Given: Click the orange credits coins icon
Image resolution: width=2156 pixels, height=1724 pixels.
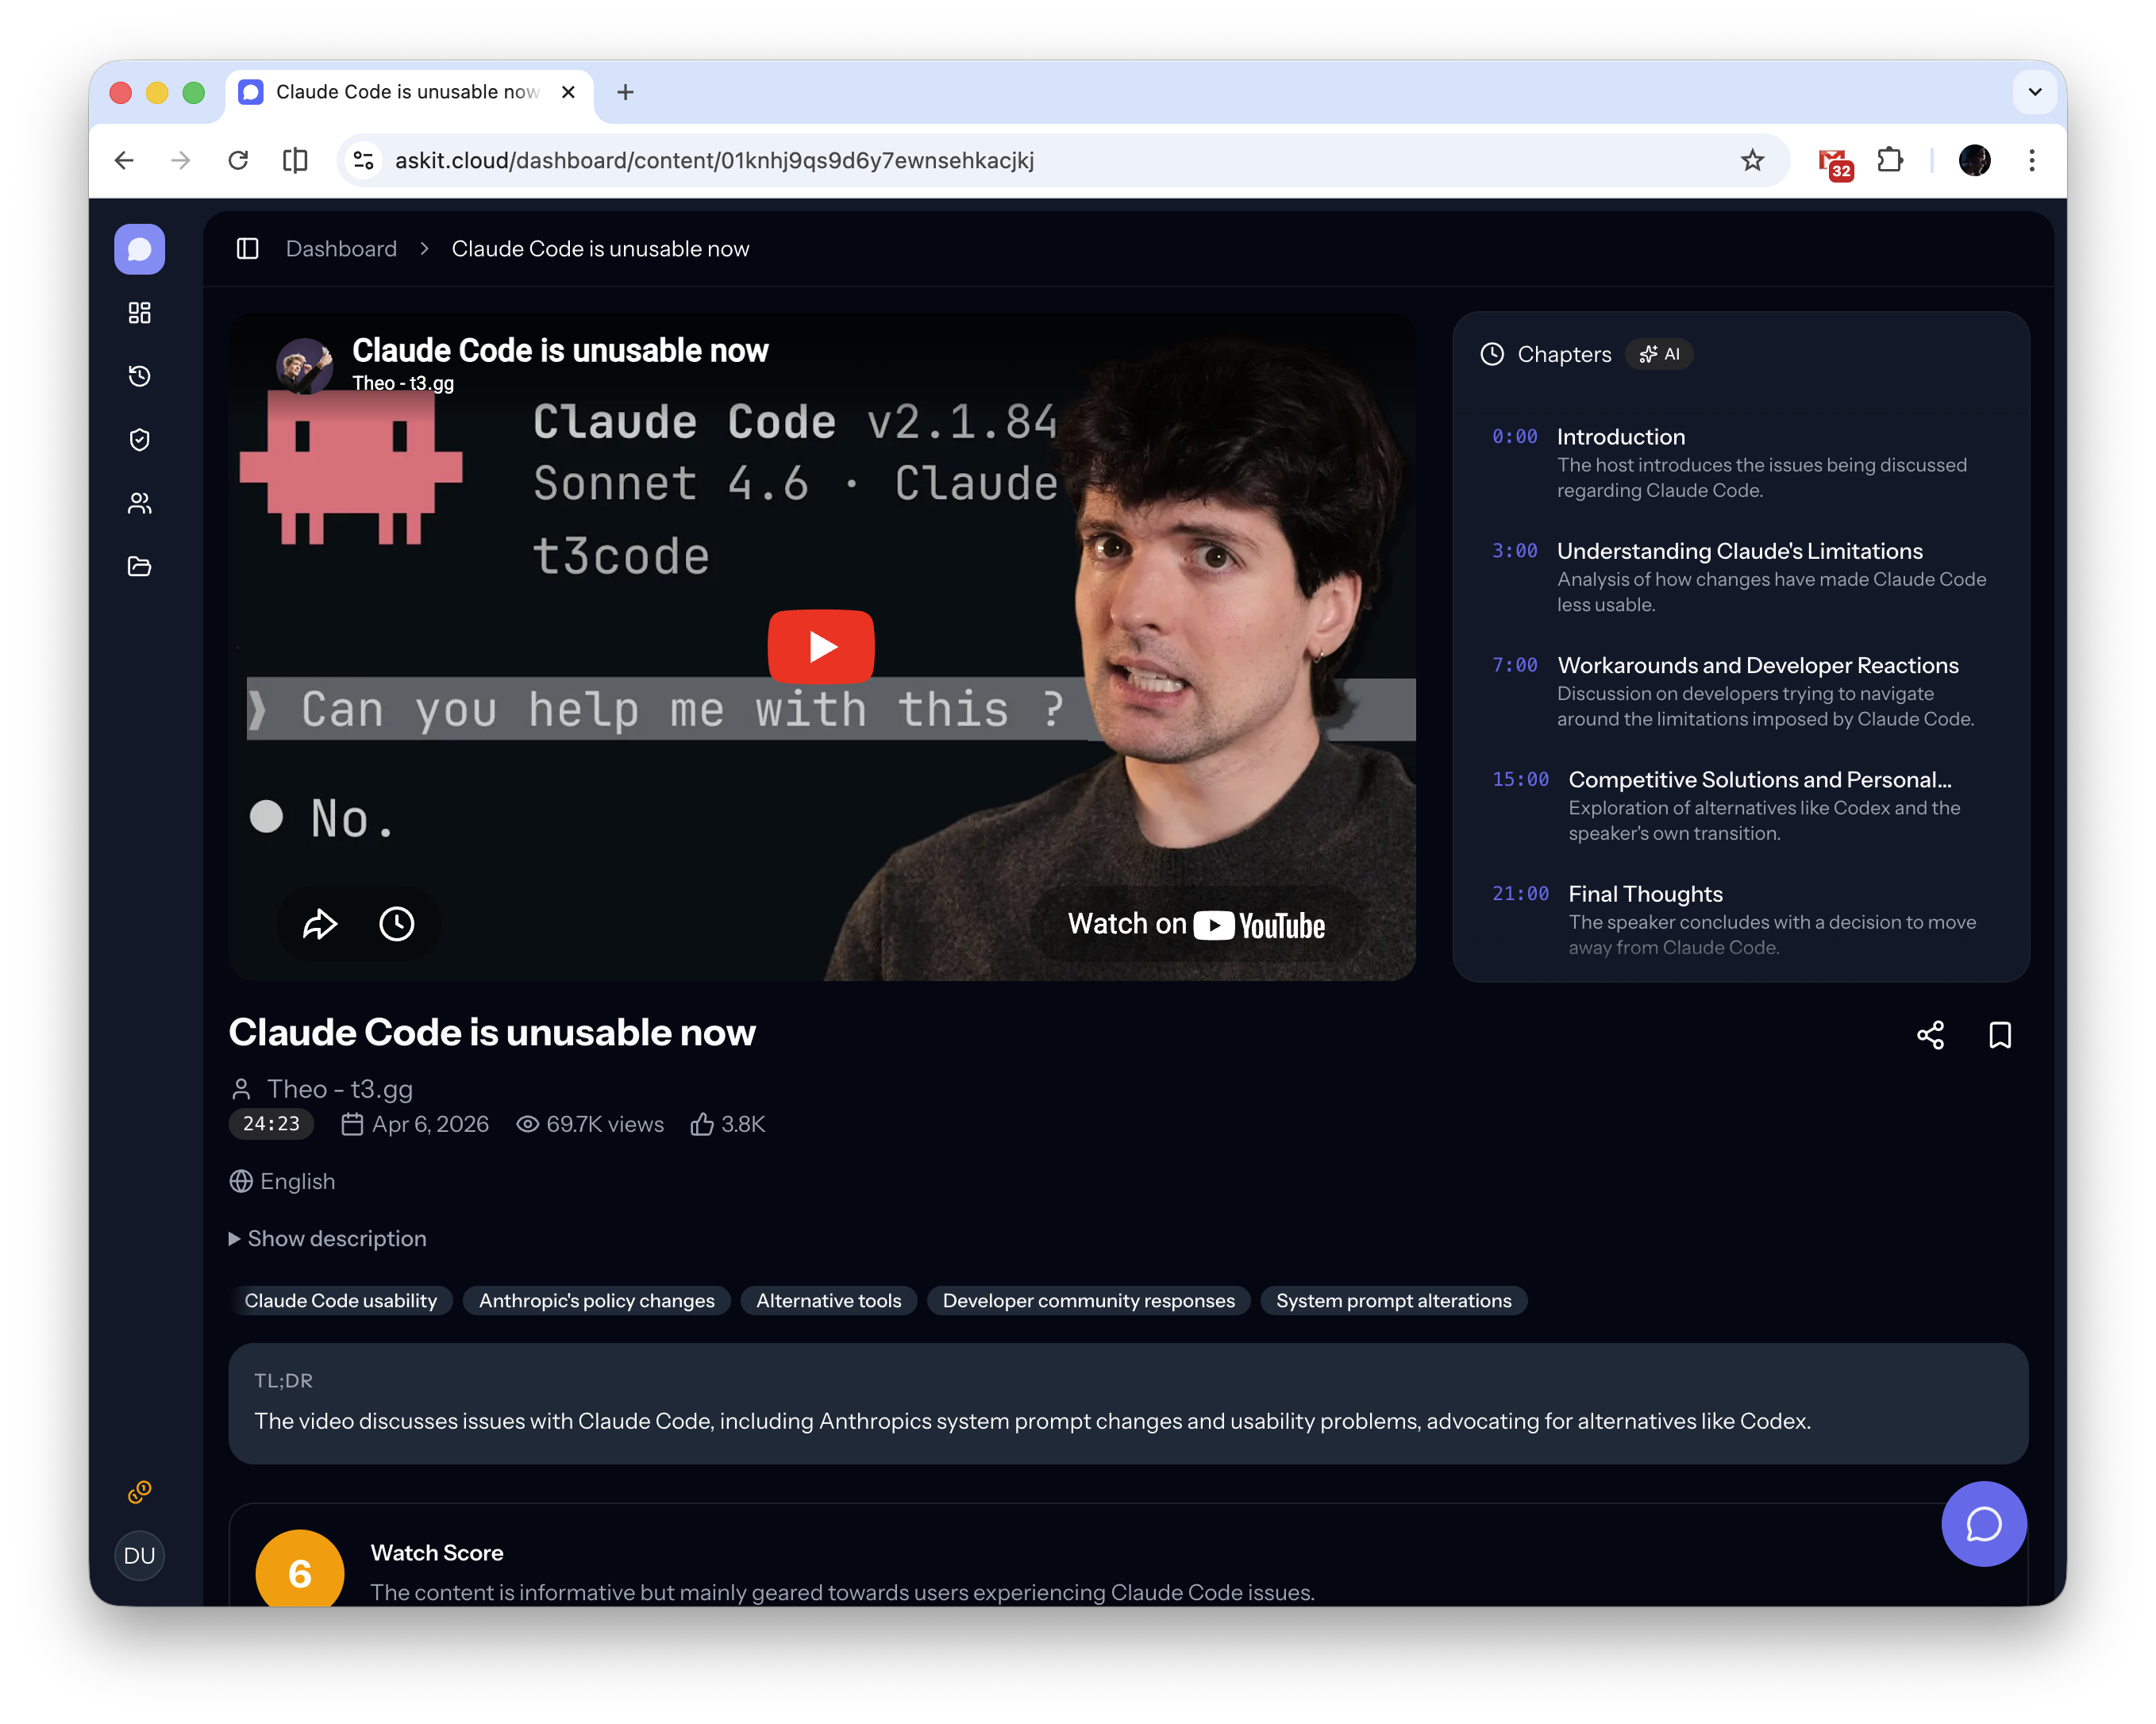Looking at the screenshot, I should tap(139, 1493).
